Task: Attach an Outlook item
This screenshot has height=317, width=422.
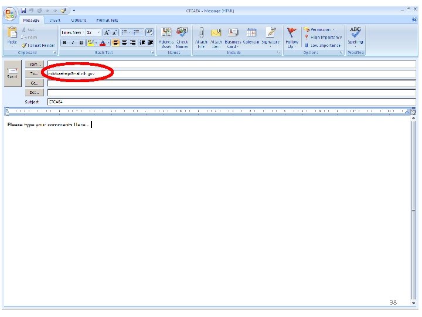Action: (216, 38)
